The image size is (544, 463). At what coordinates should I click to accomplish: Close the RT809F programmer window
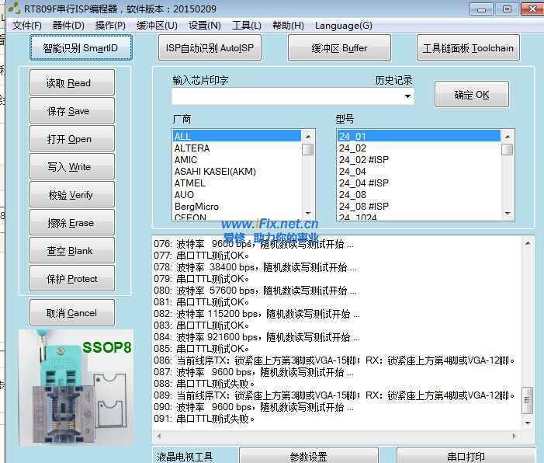(x=532, y=9)
